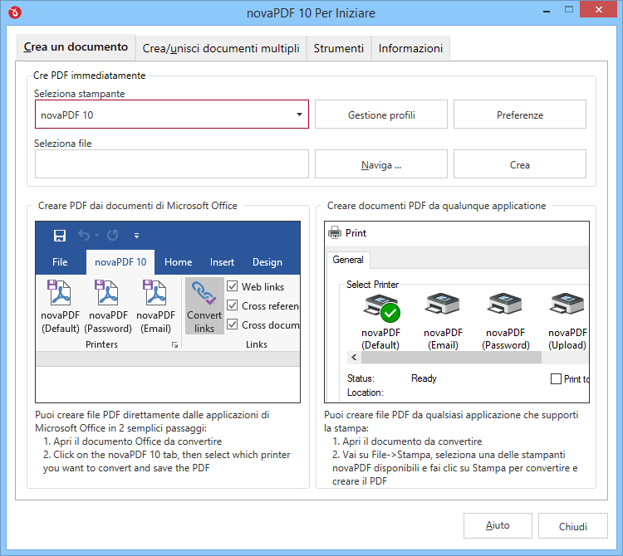This screenshot has width=623, height=556.
Task: Click the Home ribbon tab
Action: 178,262
